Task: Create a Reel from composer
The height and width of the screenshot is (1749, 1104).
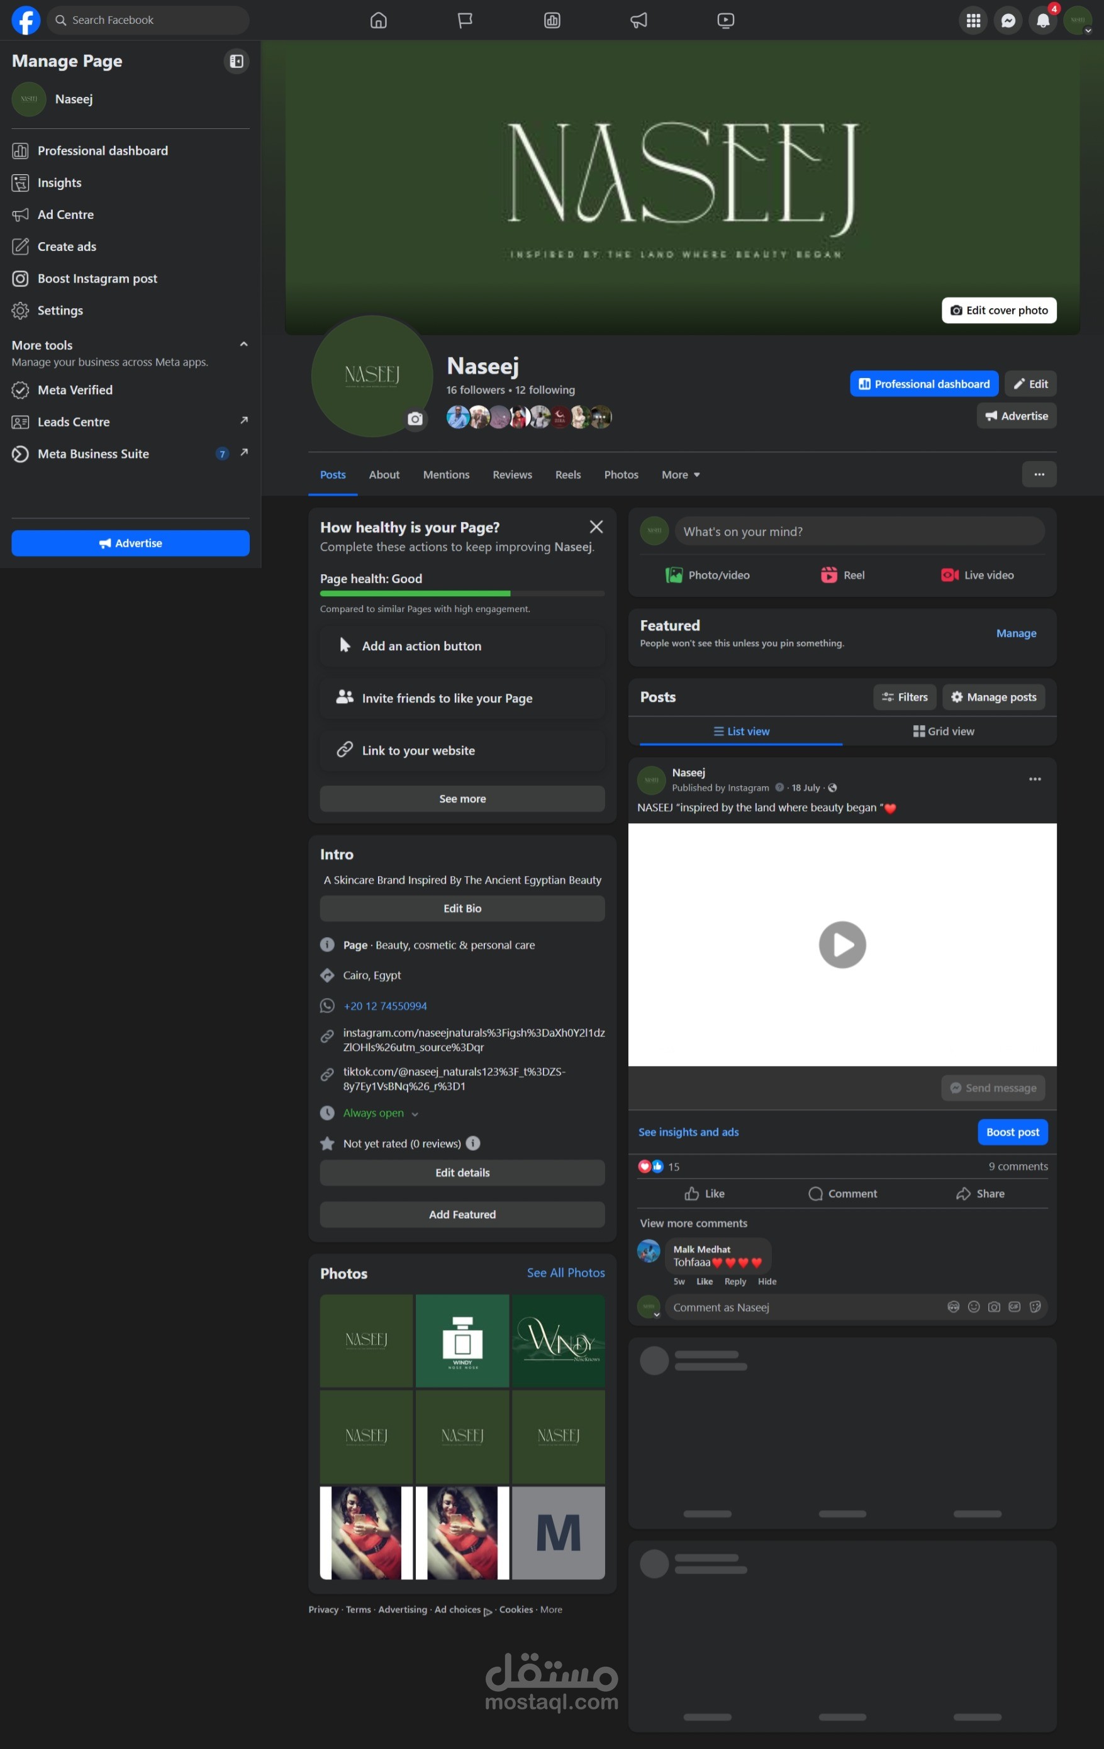Action: (x=842, y=575)
